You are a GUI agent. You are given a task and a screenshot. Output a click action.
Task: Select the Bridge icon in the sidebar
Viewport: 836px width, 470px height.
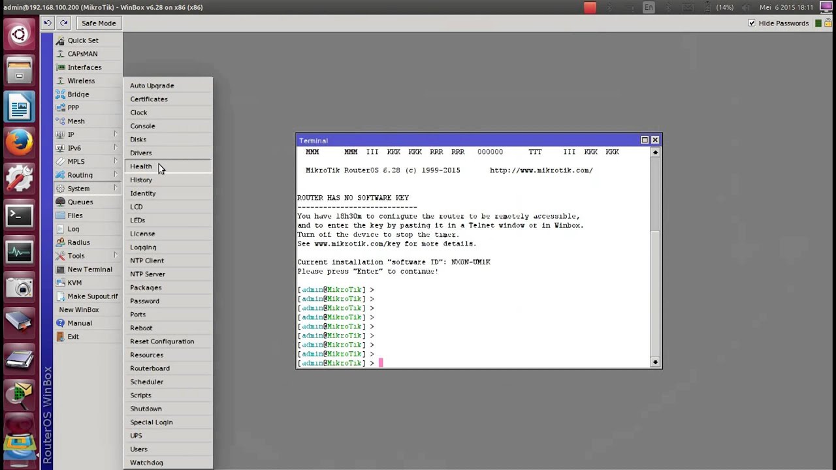(61, 94)
